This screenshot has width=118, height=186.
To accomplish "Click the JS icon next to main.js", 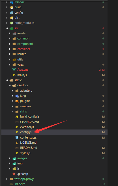I will point(14,75).
